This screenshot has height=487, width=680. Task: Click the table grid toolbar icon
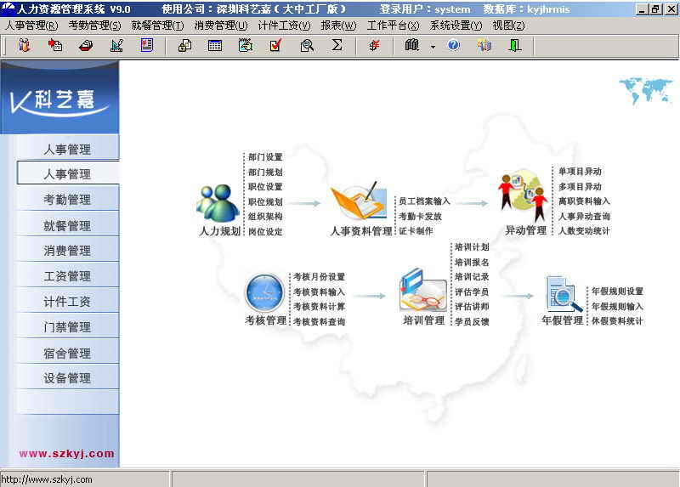click(215, 45)
